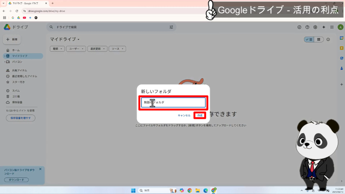The width and height of the screenshot is (345, 194).
Task: Open スパム in sidebar
Action: [23, 91]
